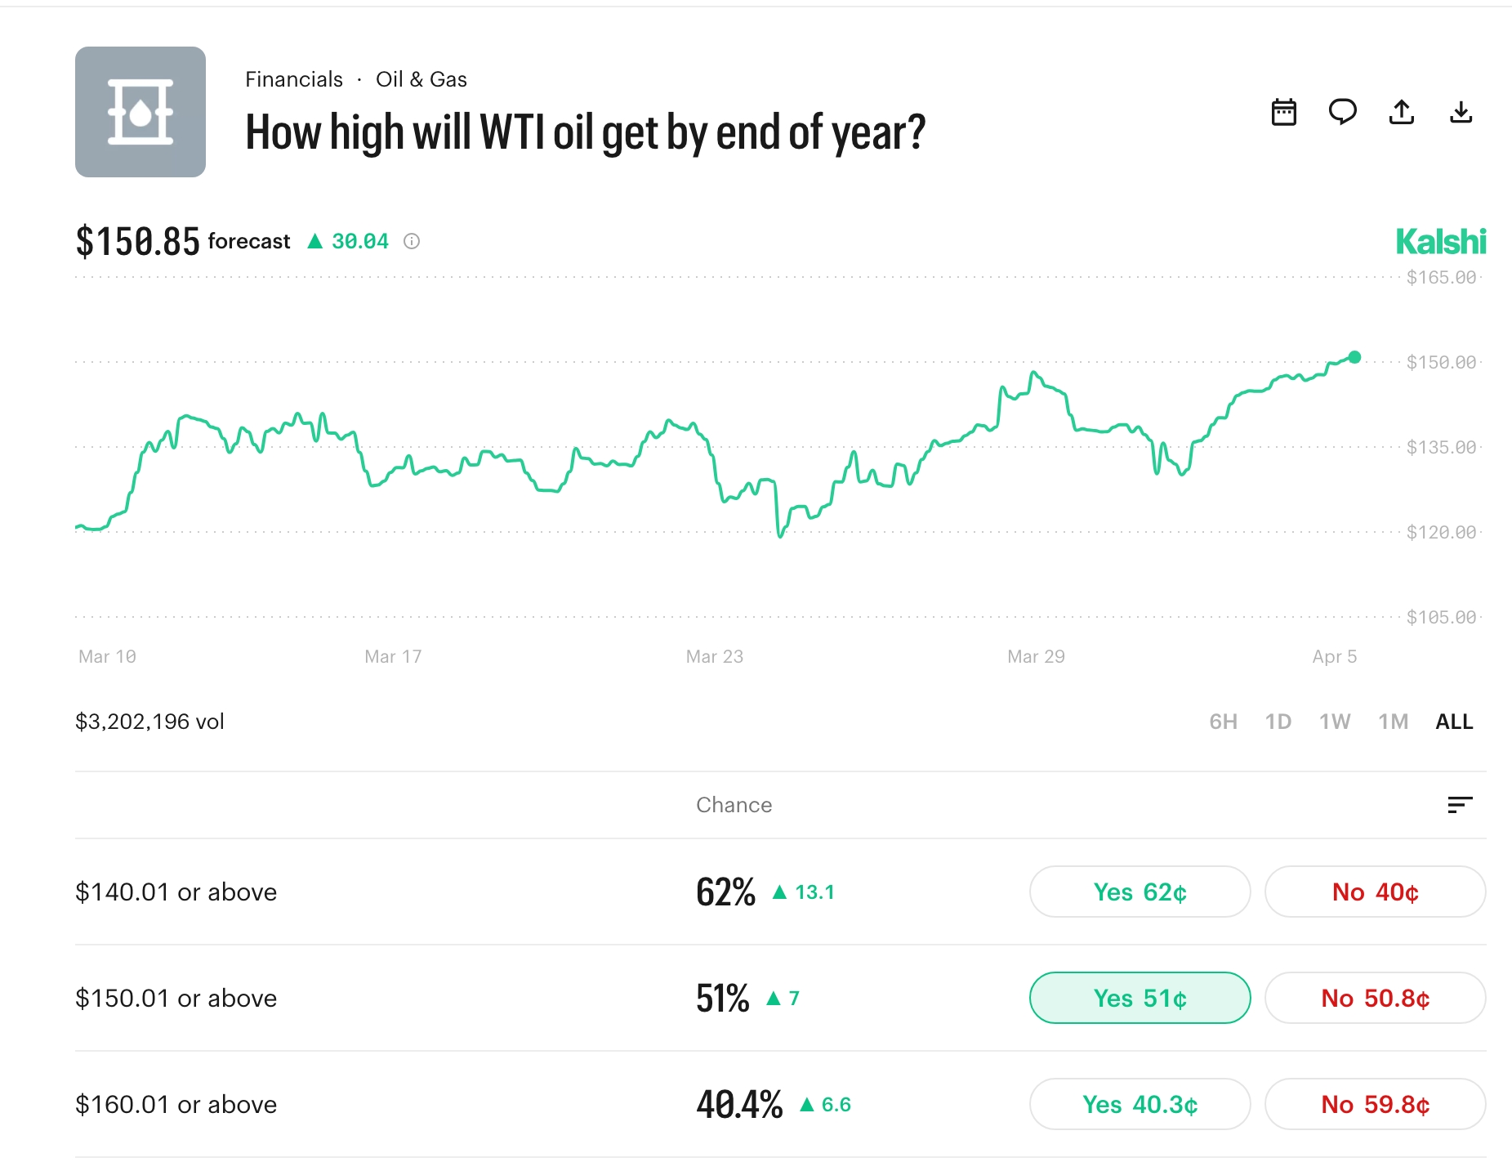Open the comments speech bubble icon

click(1344, 113)
